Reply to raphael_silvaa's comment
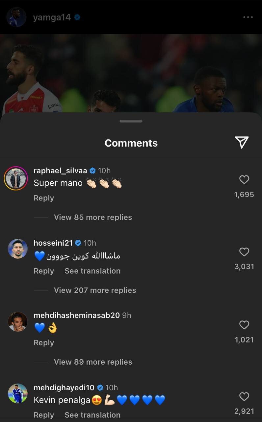The width and height of the screenshot is (262, 422). click(44, 198)
